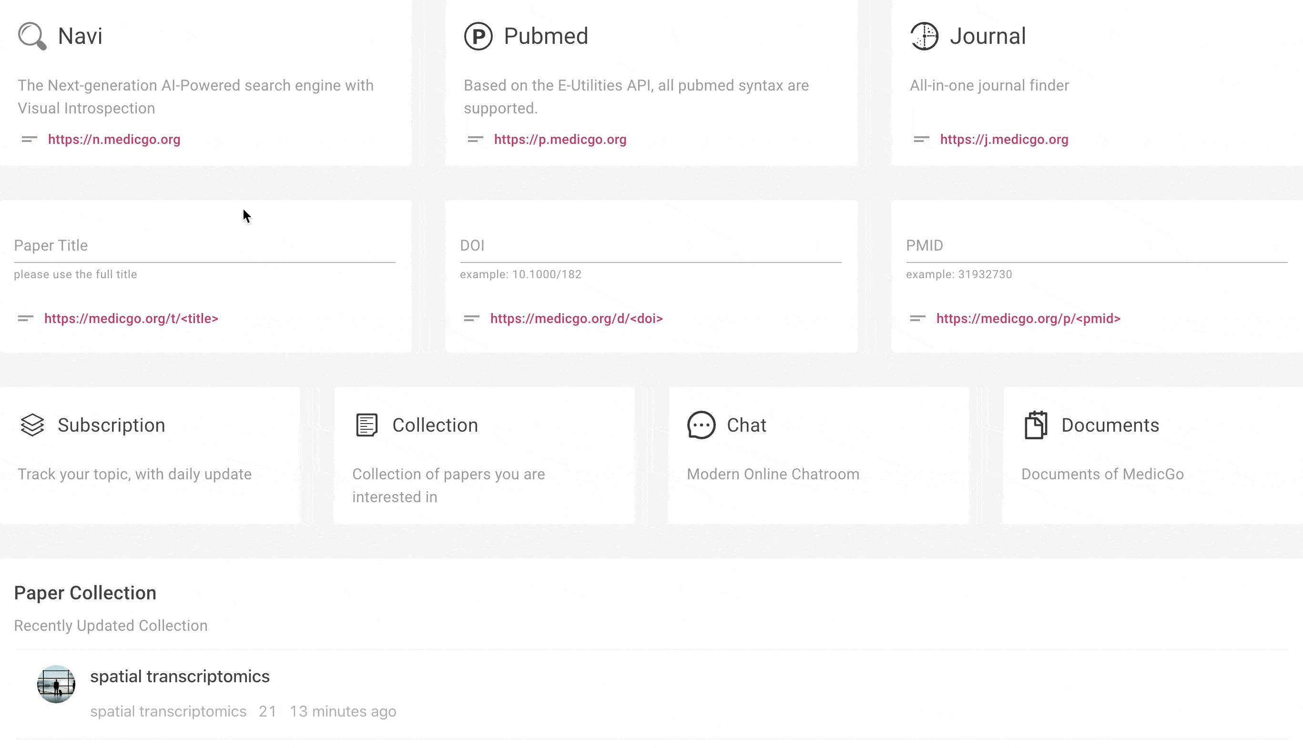This screenshot has width=1303, height=748.
Task: Click the bars icon beside j.medicgo.org link
Action: [x=921, y=139]
